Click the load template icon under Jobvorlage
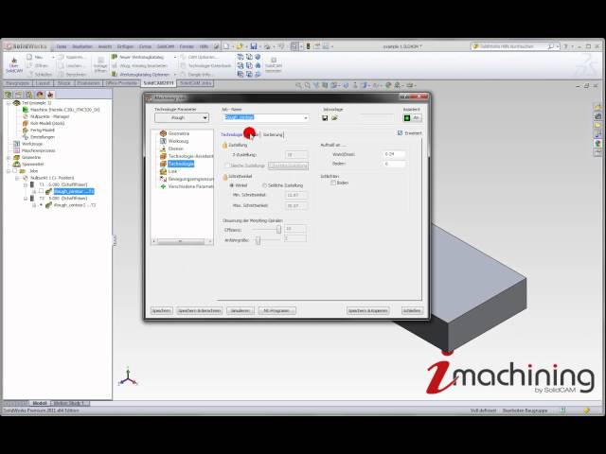The image size is (606, 454). pos(334,117)
